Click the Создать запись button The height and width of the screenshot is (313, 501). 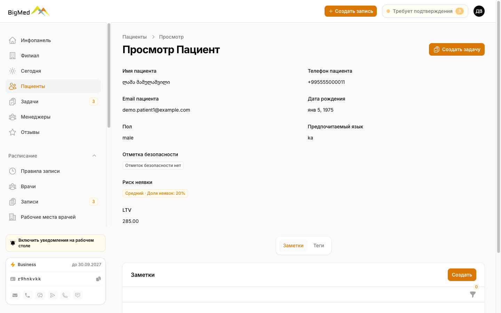click(x=351, y=11)
